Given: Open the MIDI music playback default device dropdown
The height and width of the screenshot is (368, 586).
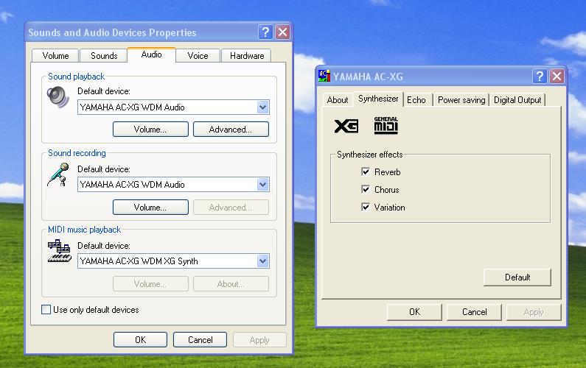Looking at the screenshot, I should (x=262, y=261).
